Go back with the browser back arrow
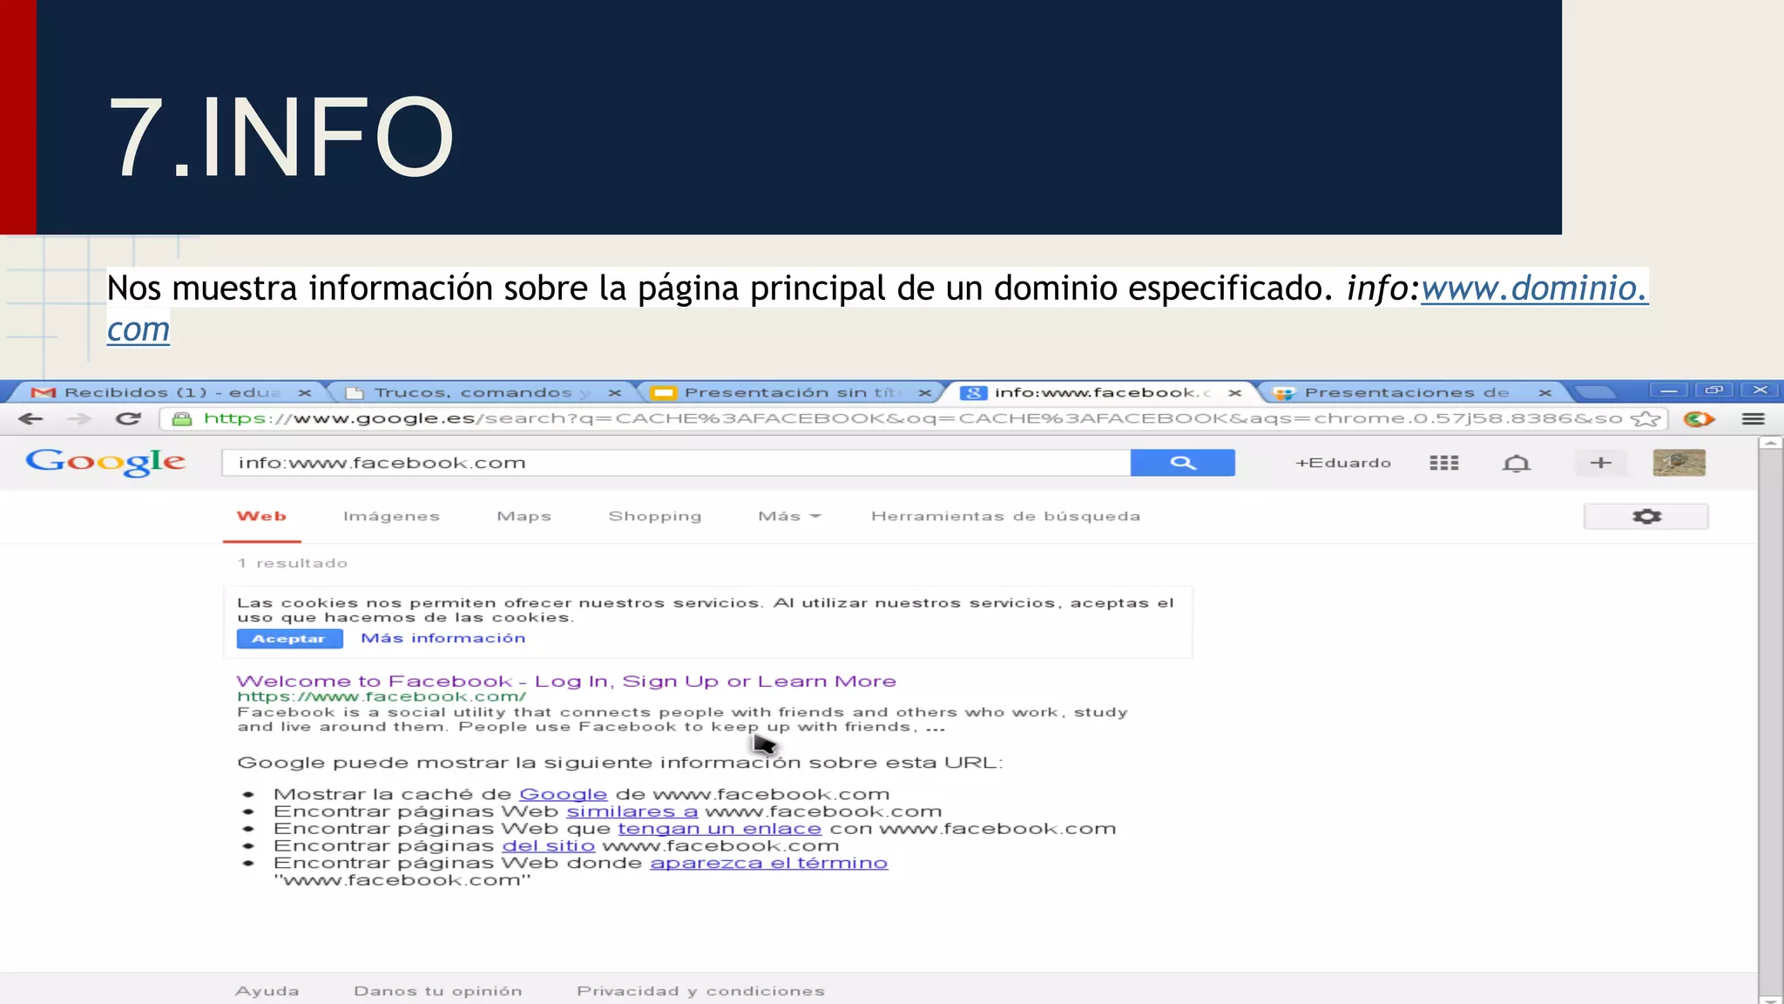 [30, 419]
